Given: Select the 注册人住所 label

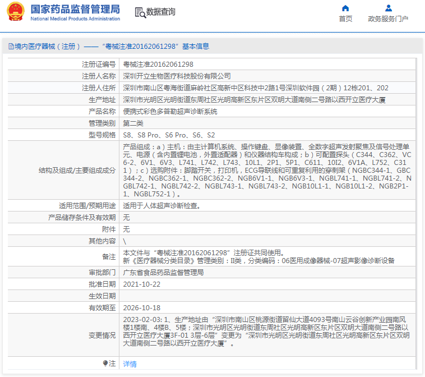Looking at the screenshot, I should pos(99,88).
